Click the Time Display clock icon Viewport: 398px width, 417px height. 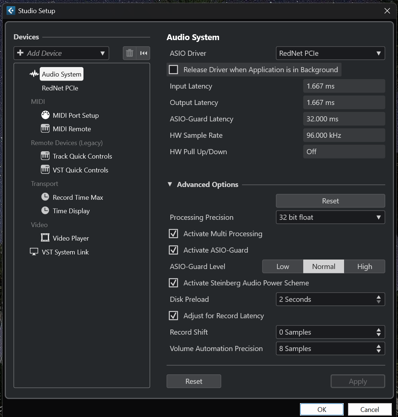click(45, 211)
